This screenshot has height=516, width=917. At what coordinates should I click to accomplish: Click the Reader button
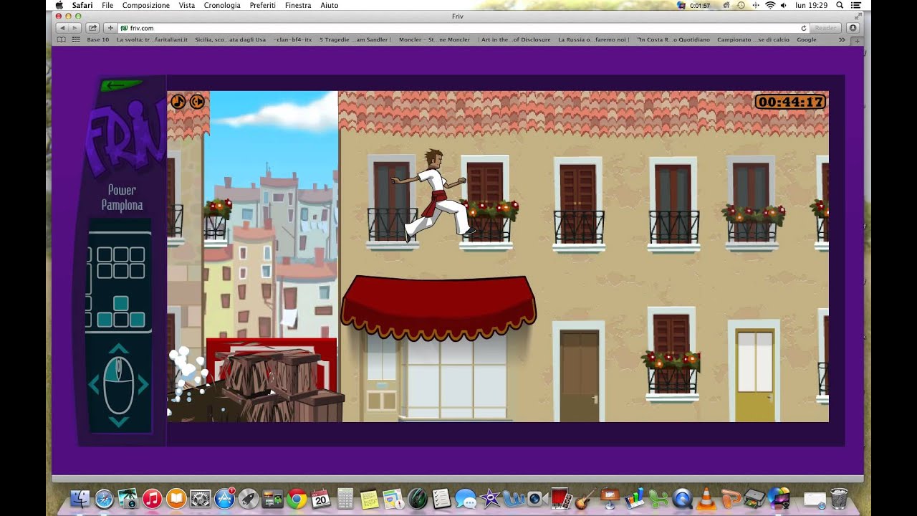click(825, 28)
